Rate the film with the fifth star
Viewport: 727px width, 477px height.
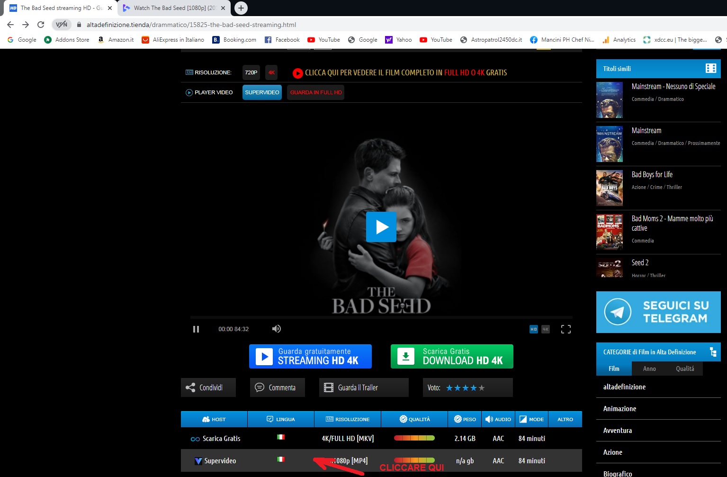coord(482,388)
